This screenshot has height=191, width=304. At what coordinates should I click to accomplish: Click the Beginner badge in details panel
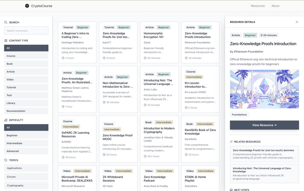(250, 35)
